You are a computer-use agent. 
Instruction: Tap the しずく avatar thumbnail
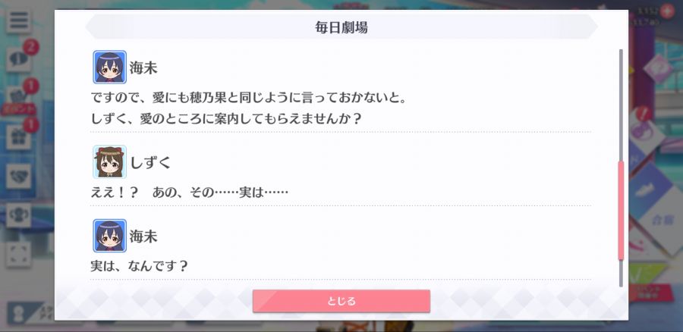[110, 162]
